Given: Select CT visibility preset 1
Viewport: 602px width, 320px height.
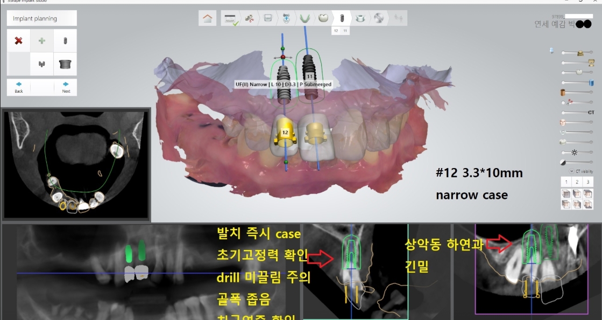Looking at the screenshot, I should point(566,182).
